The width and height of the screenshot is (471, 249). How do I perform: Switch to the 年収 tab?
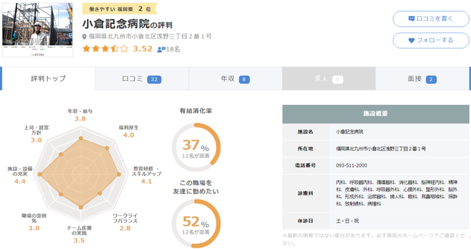(x=235, y=79)
